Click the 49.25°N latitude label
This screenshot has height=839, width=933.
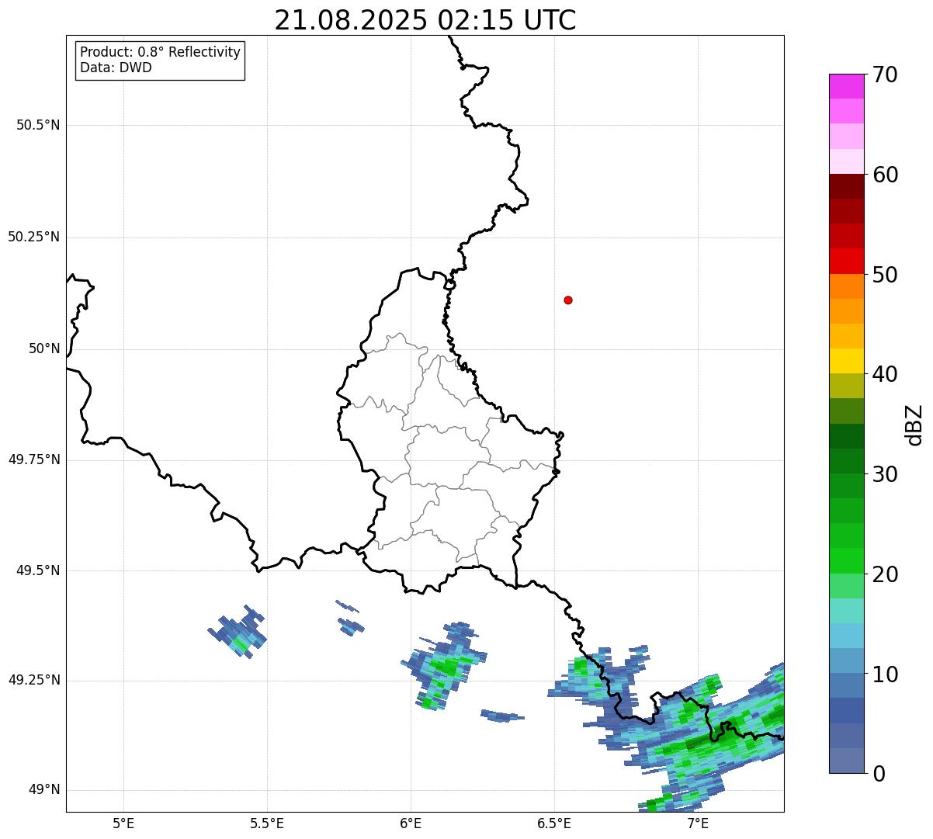pos(34,681)
